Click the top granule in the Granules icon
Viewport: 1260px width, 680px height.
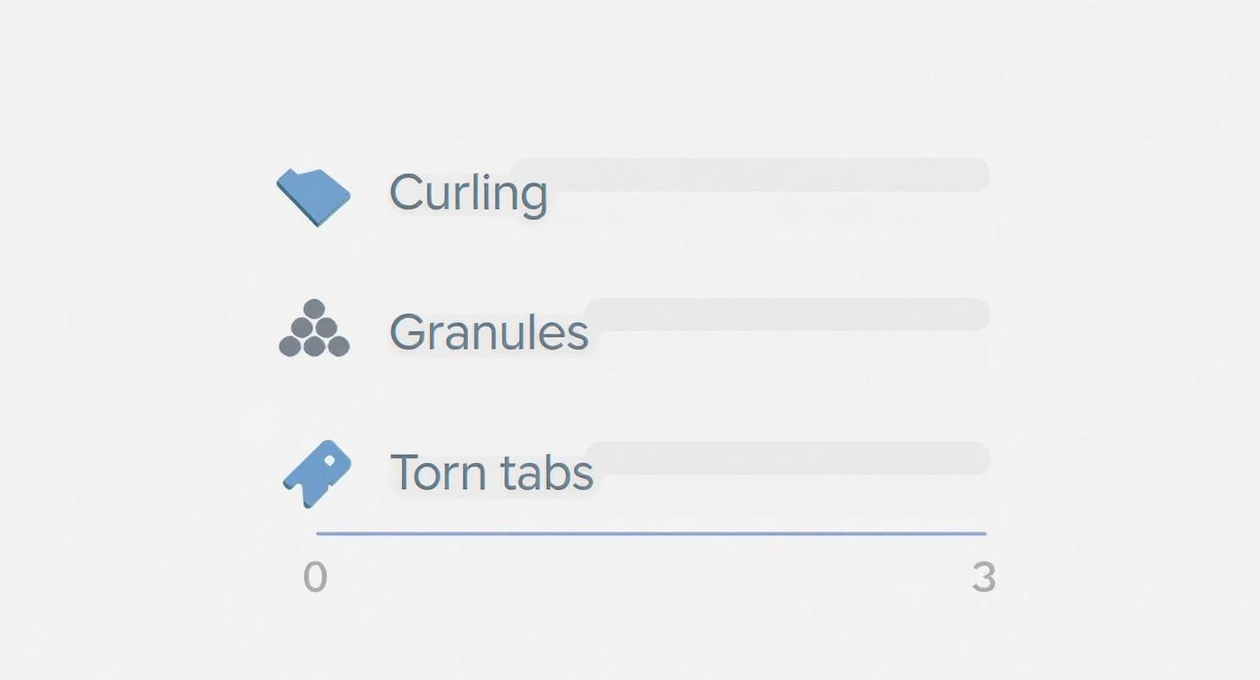coord(314,309)
